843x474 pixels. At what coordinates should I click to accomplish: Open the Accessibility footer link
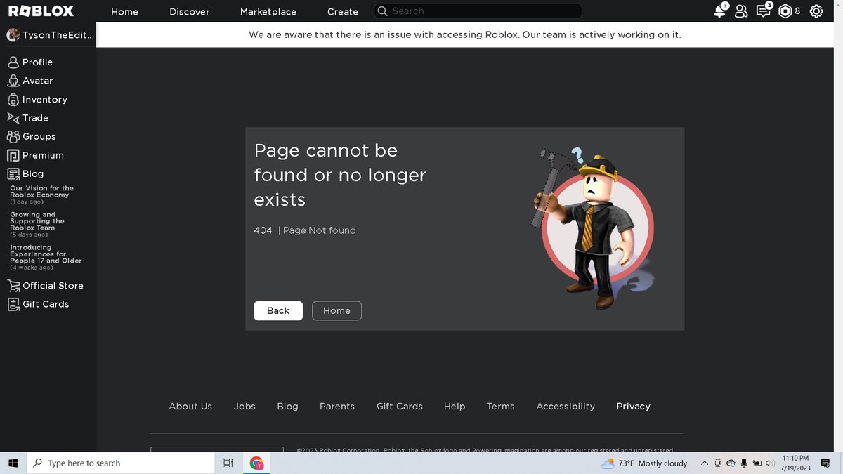tap(566, 407)
